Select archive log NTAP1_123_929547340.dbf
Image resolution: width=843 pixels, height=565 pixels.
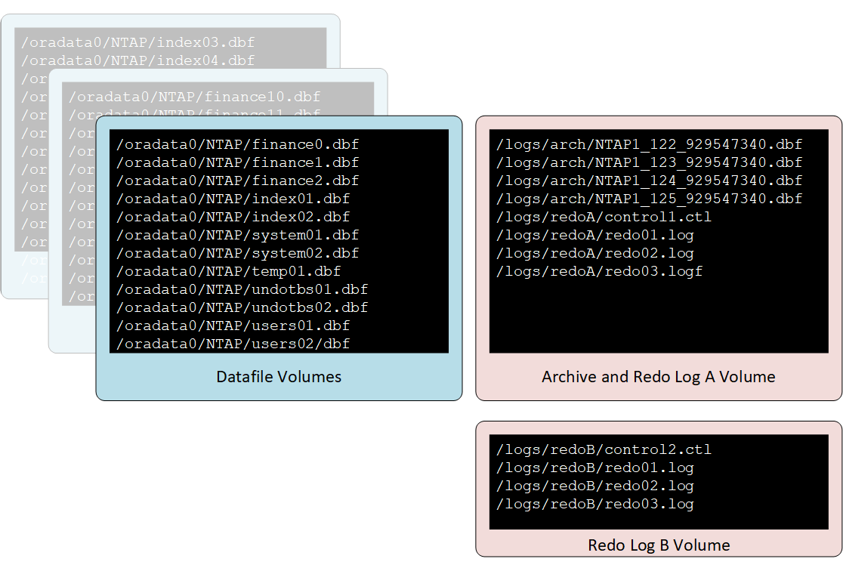coord(649,163)
